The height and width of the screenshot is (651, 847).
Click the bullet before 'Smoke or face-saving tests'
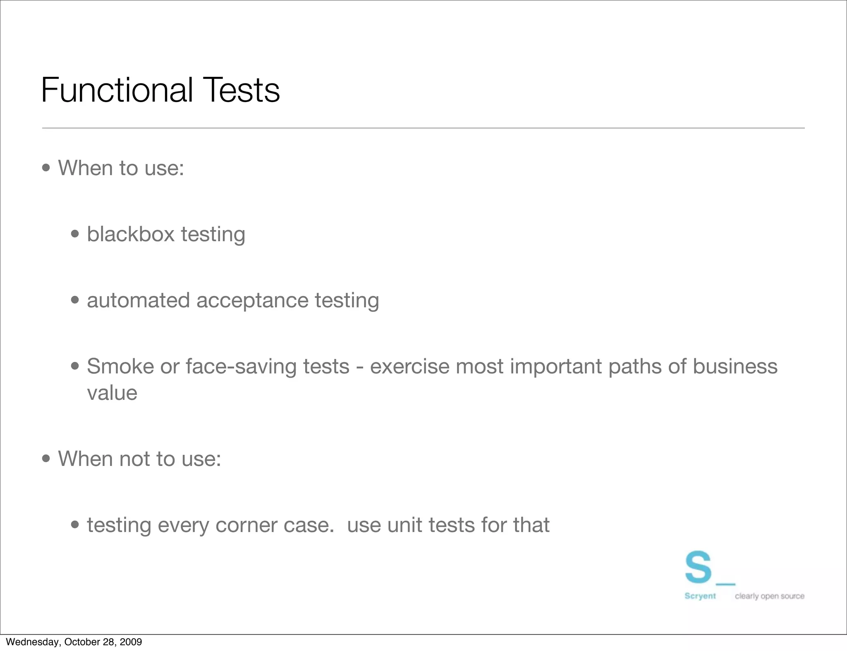[75, 366]
